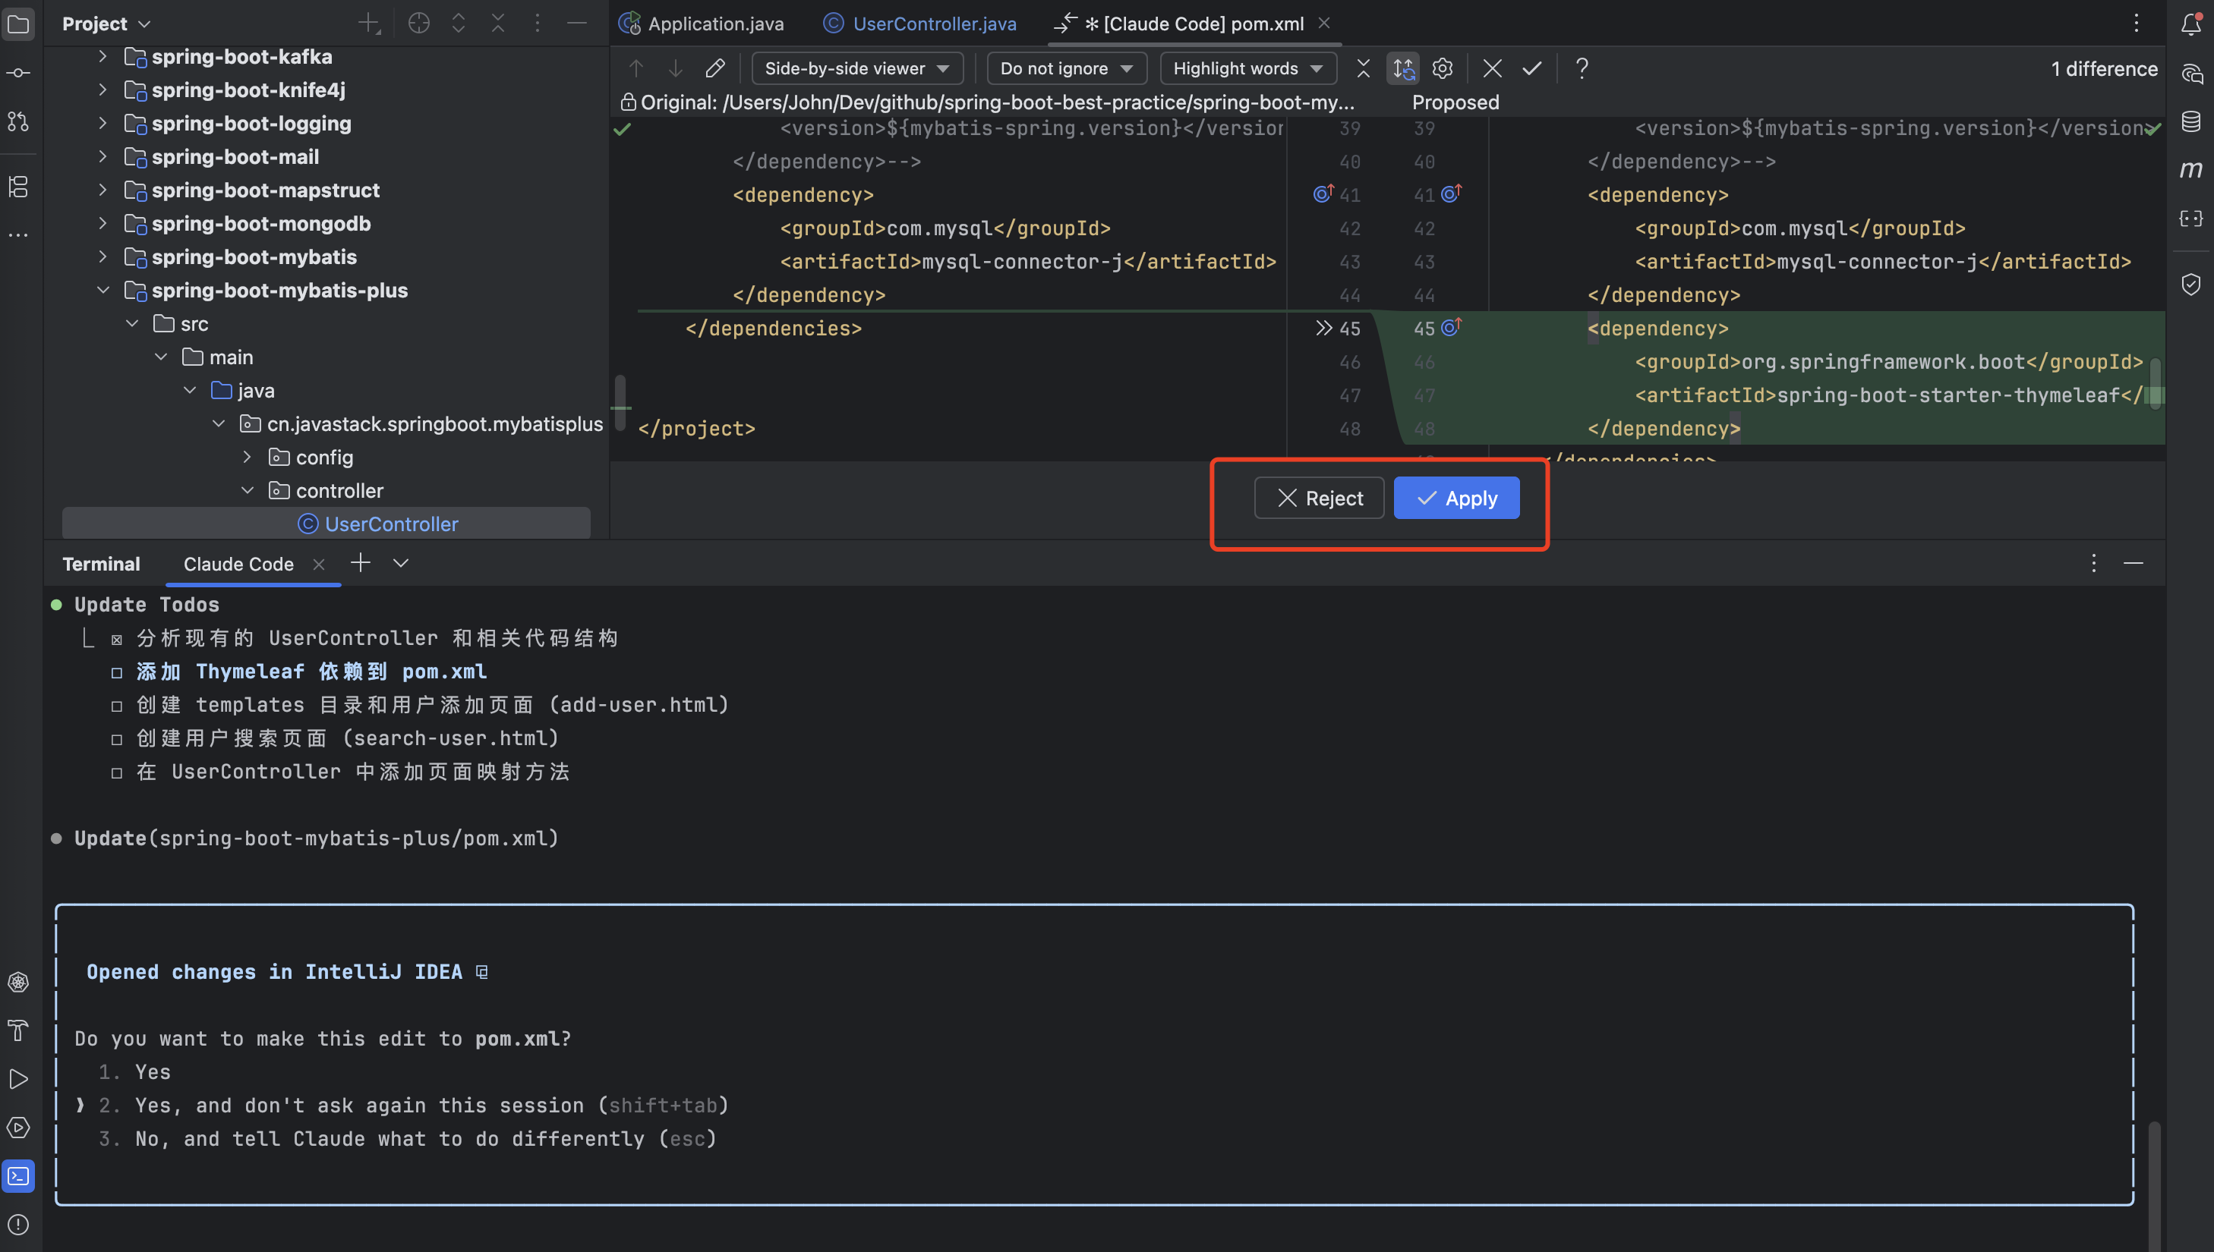This screenshot has height=1252, width=2214.
Task: Open the Problems tool window icon
Action: [x=18, y=1224]
